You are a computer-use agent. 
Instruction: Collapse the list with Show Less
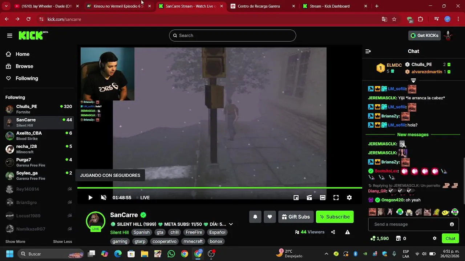tap(62, 242)
